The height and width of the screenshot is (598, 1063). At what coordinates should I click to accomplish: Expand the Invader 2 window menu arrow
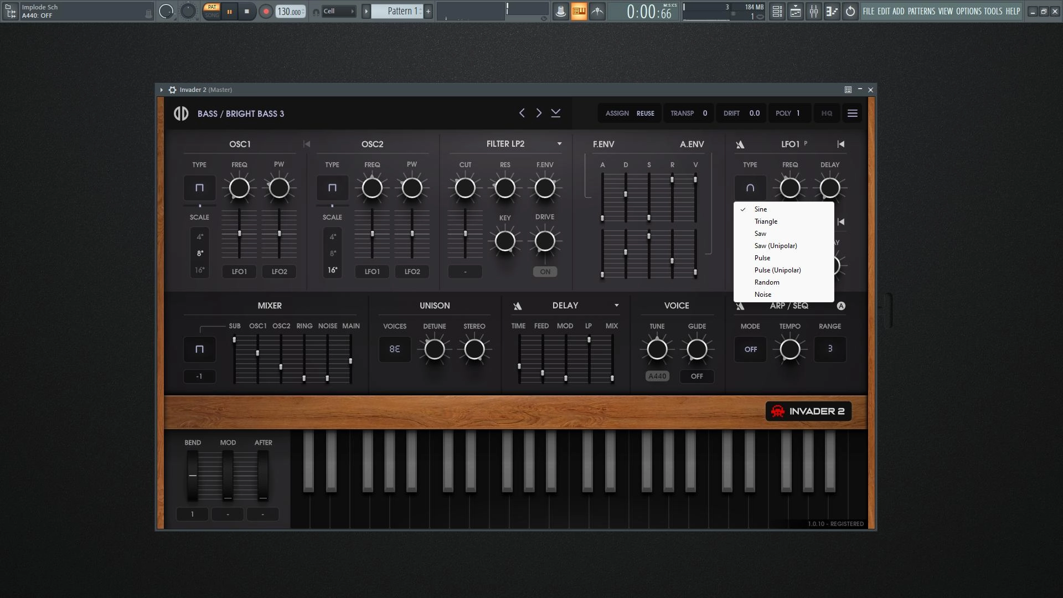tap(162, 90)
